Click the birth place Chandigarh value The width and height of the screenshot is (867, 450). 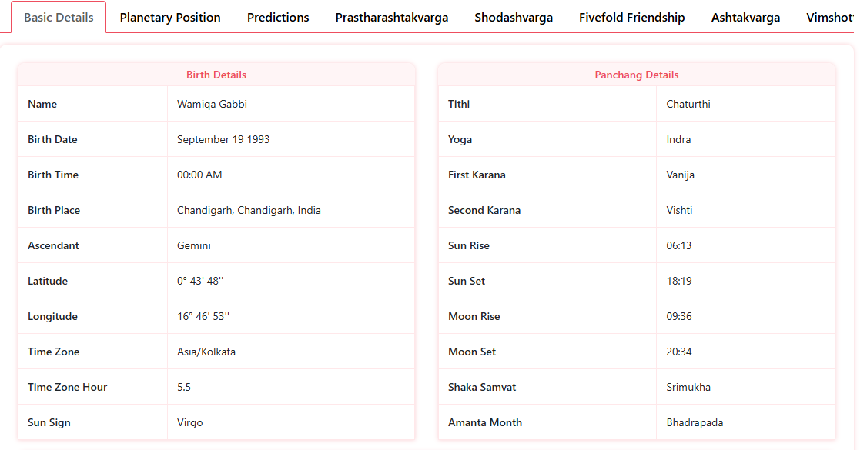point(249,210)
